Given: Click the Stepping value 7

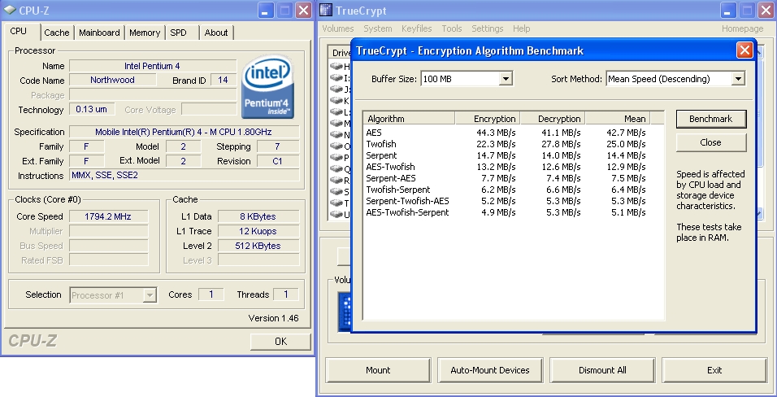Looking at the screenshot, I should 277,146.
